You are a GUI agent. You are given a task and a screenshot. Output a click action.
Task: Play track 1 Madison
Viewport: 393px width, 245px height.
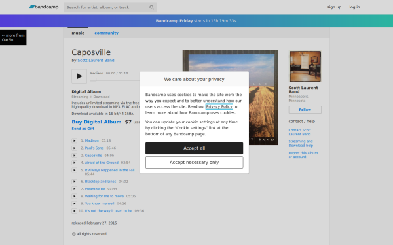point(74,140)
